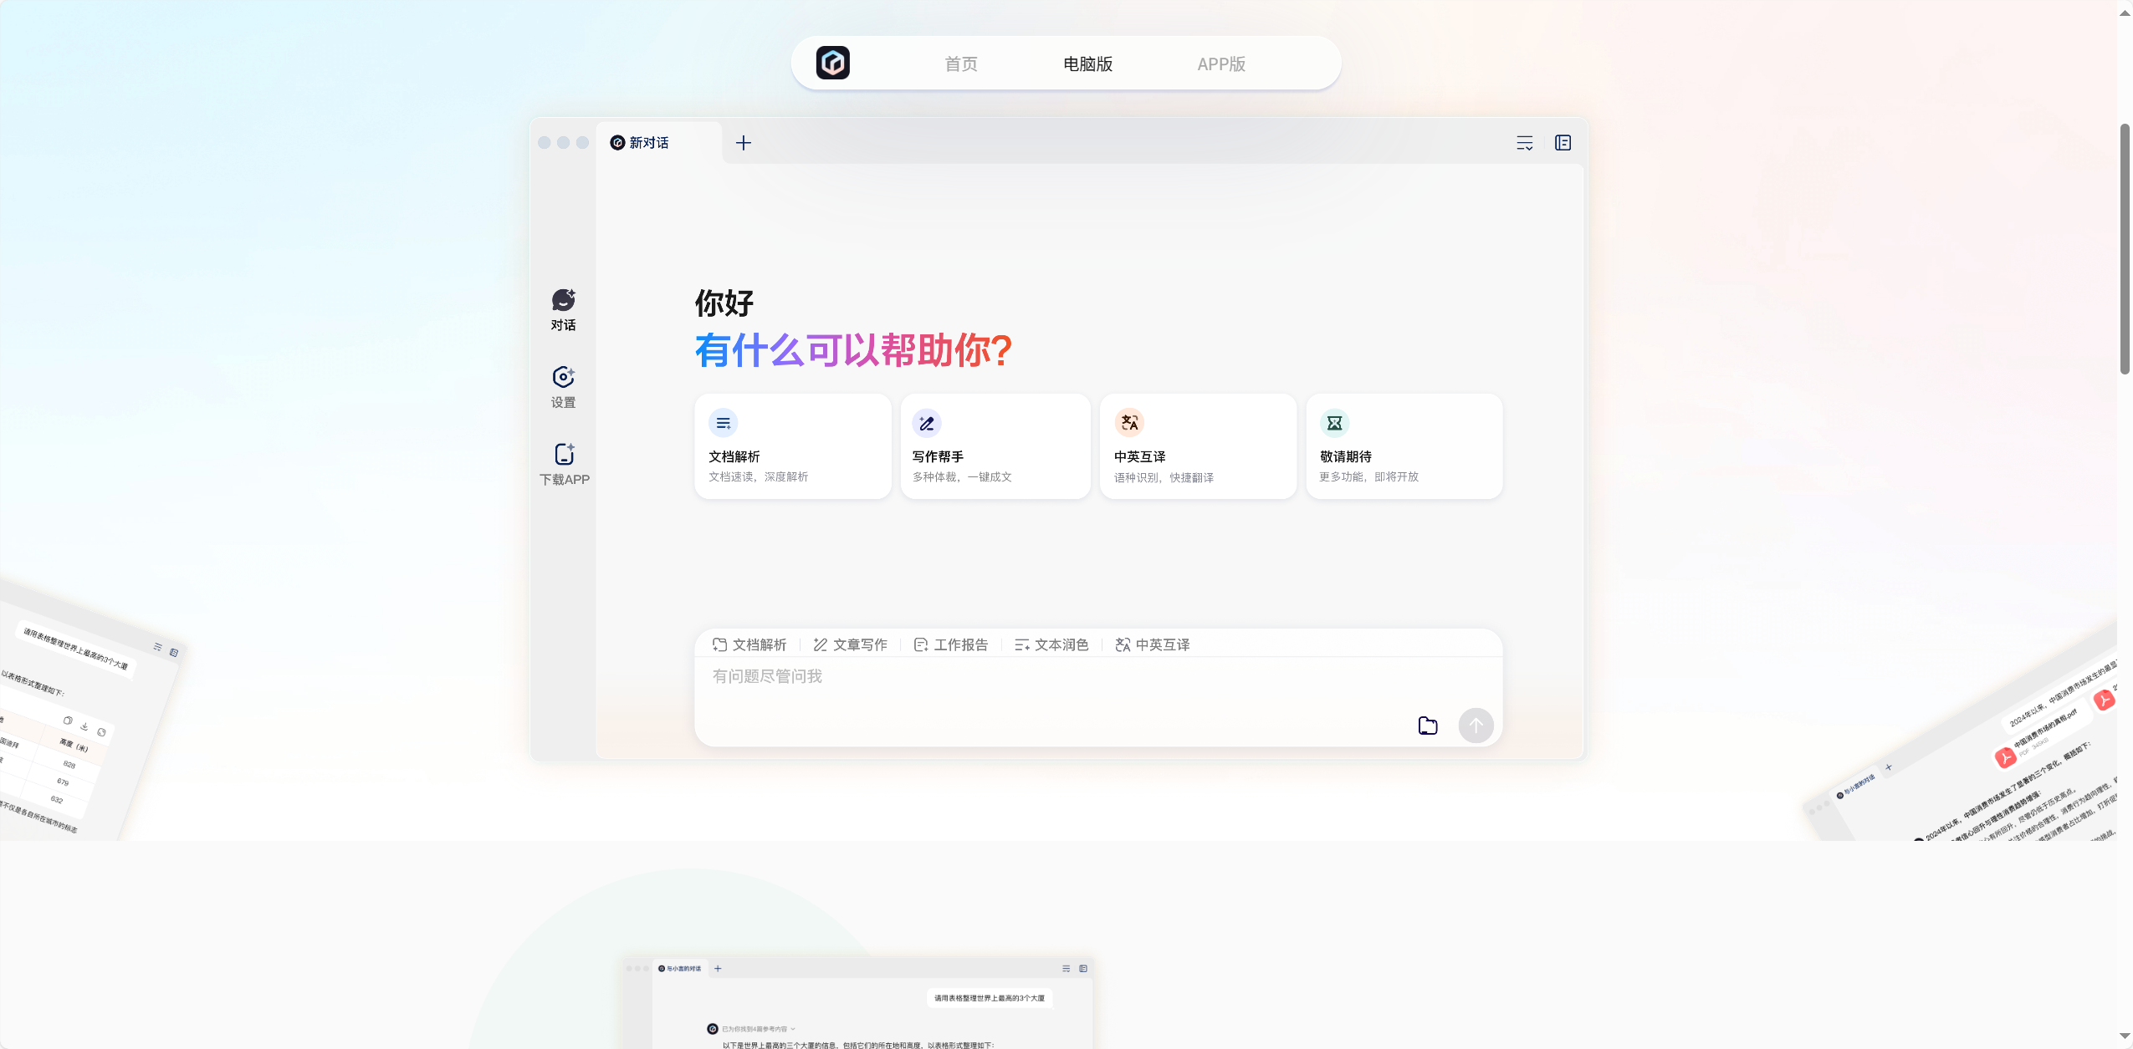Select 工作报告 shortcut above the input box
2133x1049 pixels.
click(951, 644)
